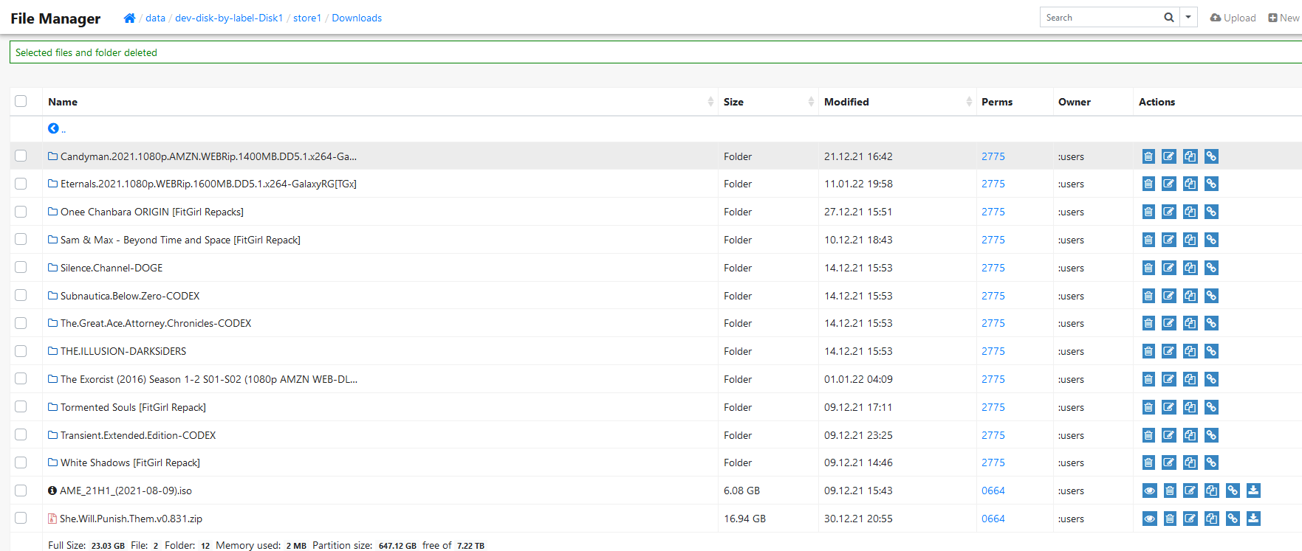Preview the AME_21H1 iso file with eye icon
1302x551 pixels.
pos(1149,491)
